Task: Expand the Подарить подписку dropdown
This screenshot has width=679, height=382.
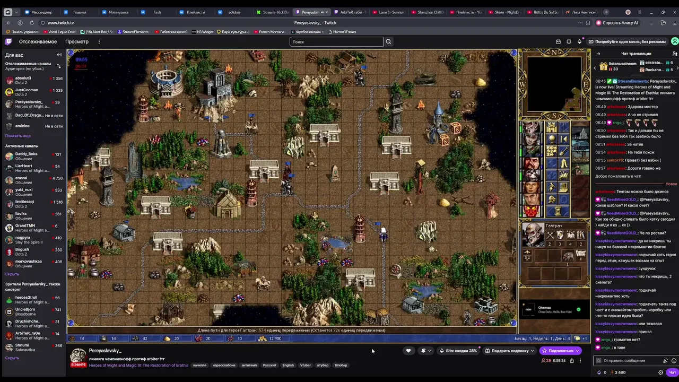Action: point(510,351)
